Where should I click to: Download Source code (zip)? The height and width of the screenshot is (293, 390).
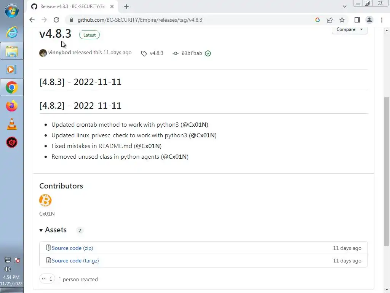pos(72,248)
